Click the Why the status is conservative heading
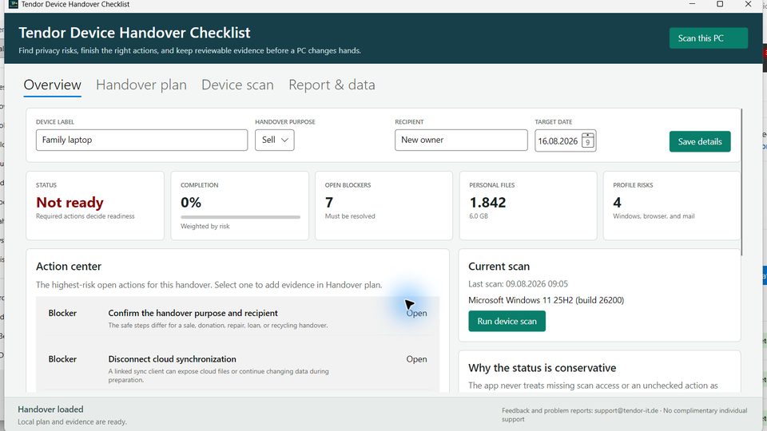Viewport: 767px width, 431px height. coord(542,367)
